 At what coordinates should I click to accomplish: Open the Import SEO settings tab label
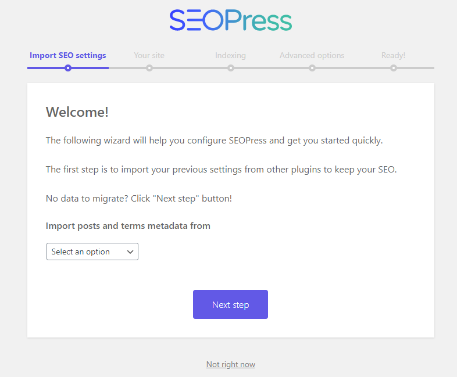[68, 56]
